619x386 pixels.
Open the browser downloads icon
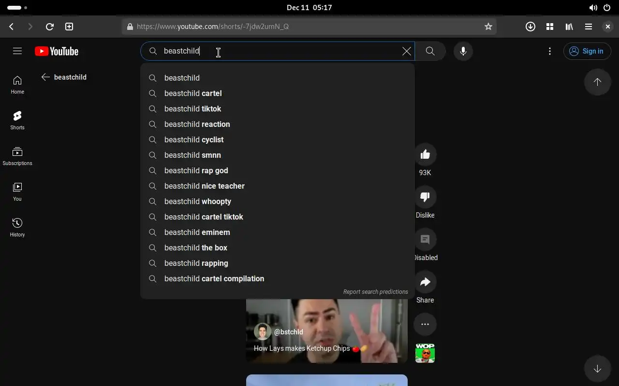click(531, 27)
